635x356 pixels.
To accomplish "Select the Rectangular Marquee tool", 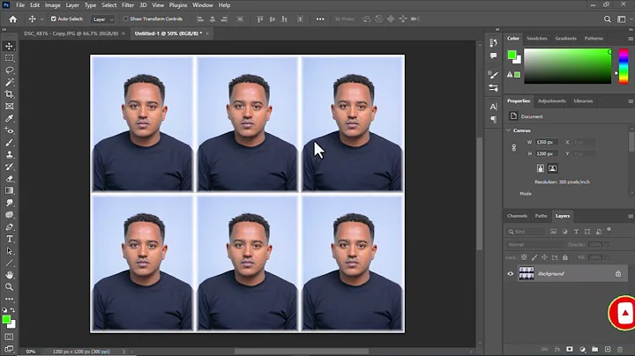I will pyautogui.click(x=9, y=58).
